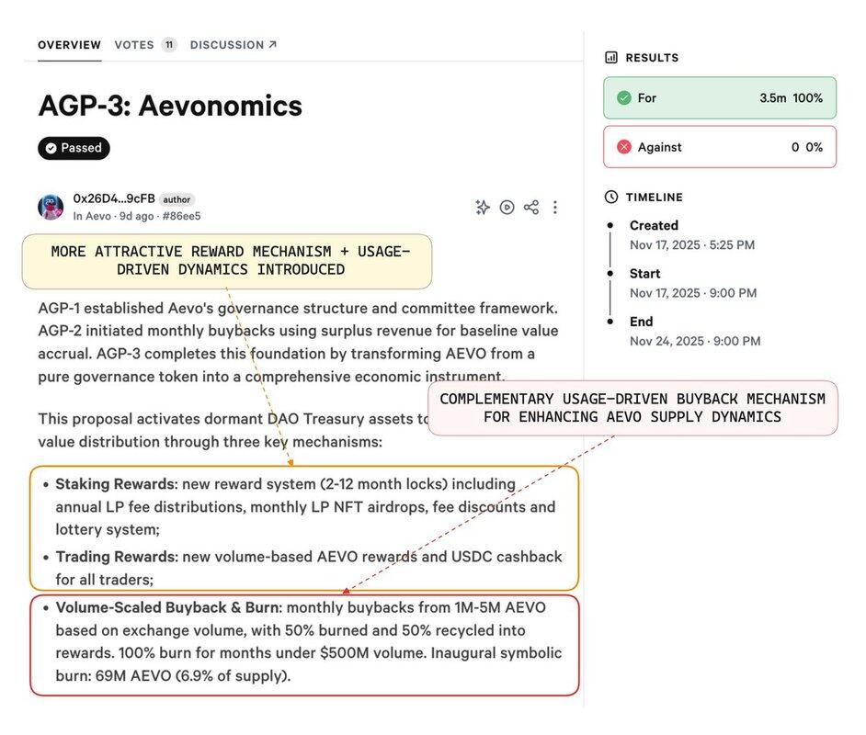Click the Timeline clock icon

611,198
